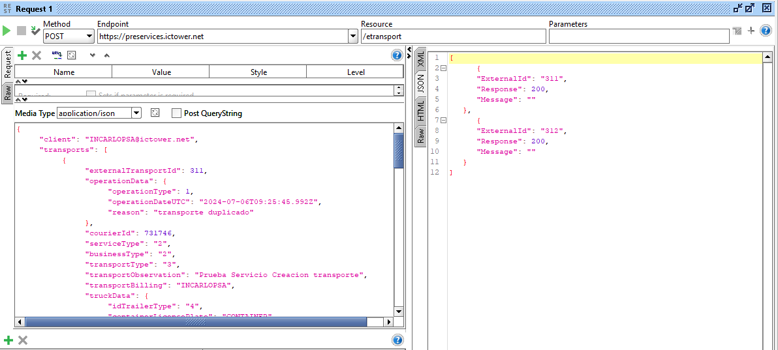Screen dimensions: 778x350
Task: Open help icon in the top request toolbar
Action: (766, 31)
